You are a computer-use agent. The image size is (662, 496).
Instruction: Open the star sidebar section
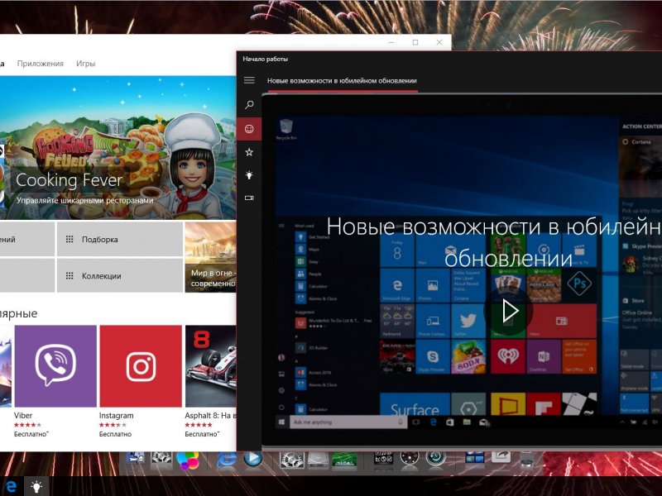tap(249, 152)
